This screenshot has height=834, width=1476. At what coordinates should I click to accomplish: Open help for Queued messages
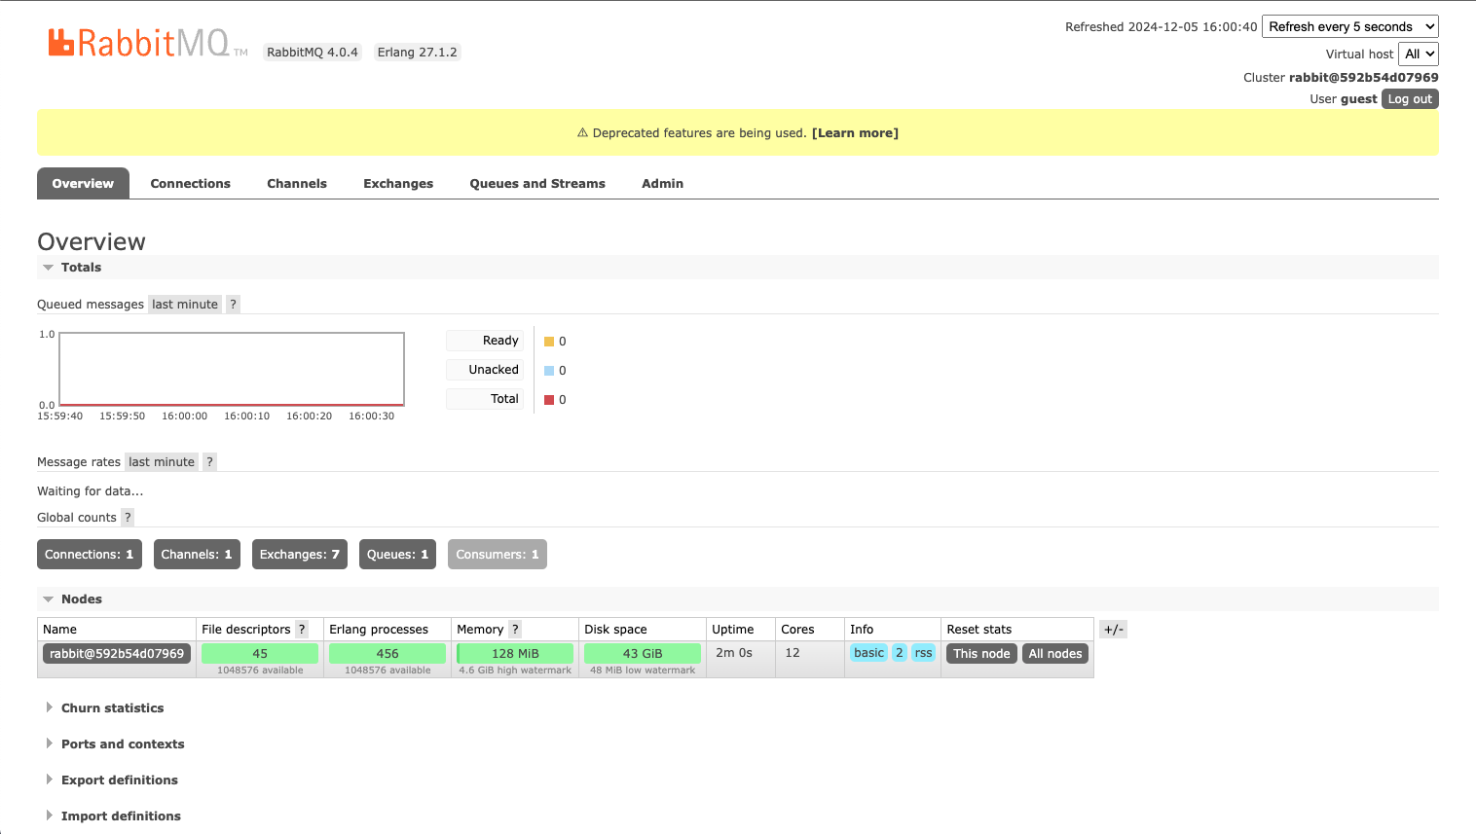tap(233, 304)
